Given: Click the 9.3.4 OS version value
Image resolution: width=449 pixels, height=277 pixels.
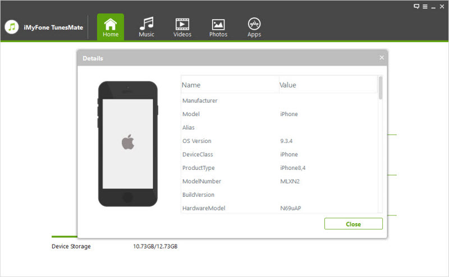Looking at the screenshot, I should pyautogui.click(x=286, y=141).
